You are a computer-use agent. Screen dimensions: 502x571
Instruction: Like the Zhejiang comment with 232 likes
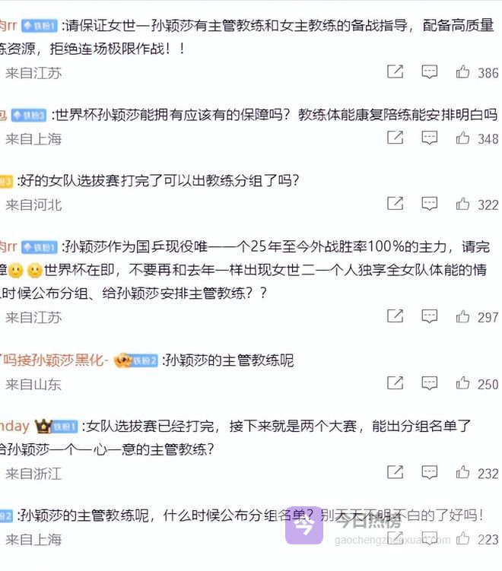tap(462, 472)
